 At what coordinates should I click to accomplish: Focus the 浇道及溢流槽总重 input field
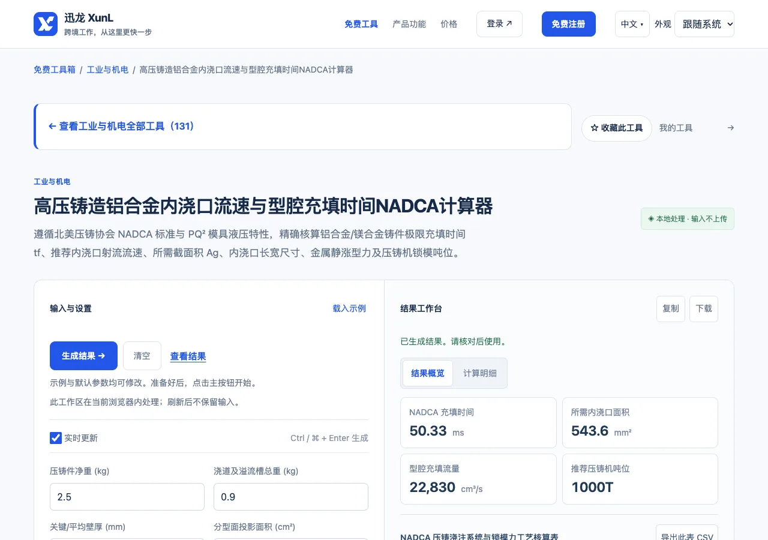(291, 497)
